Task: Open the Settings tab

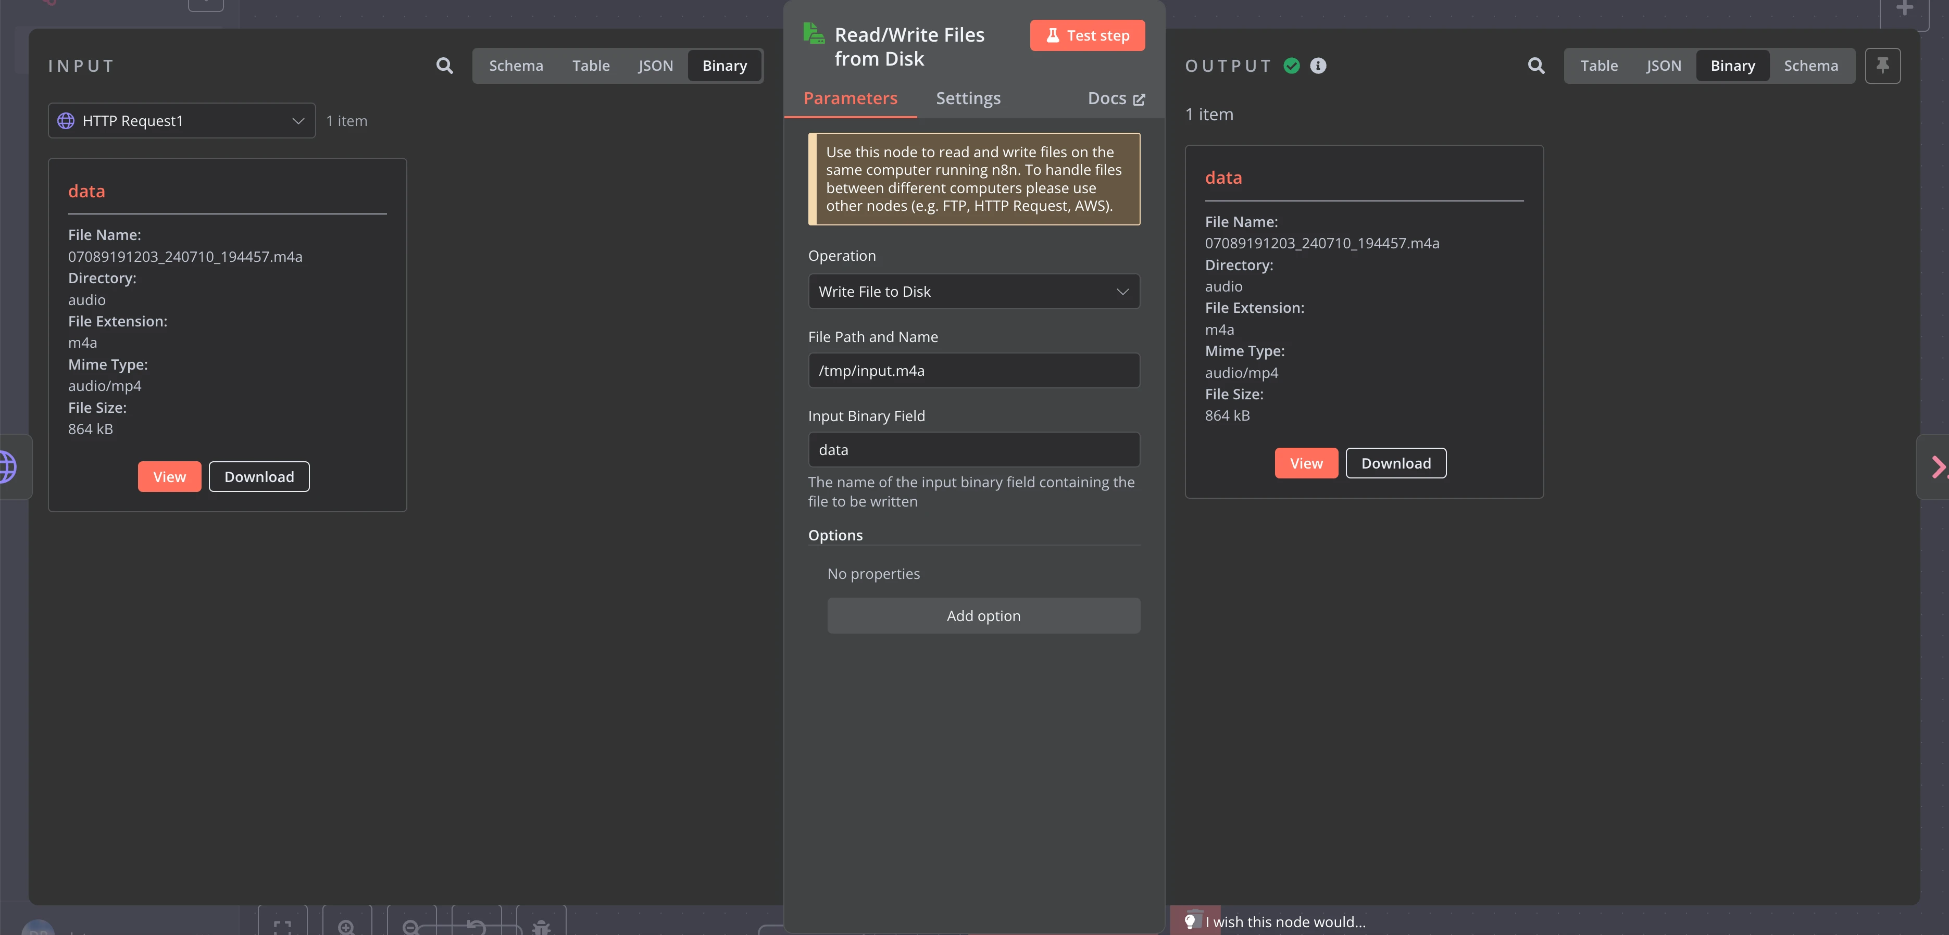Action: (x=968, y=98)
